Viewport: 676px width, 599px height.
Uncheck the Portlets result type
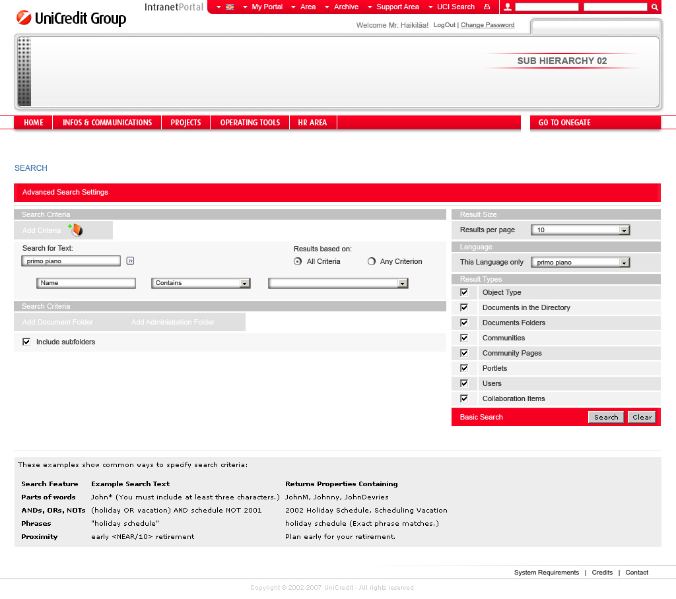click(x=464, y=368)
